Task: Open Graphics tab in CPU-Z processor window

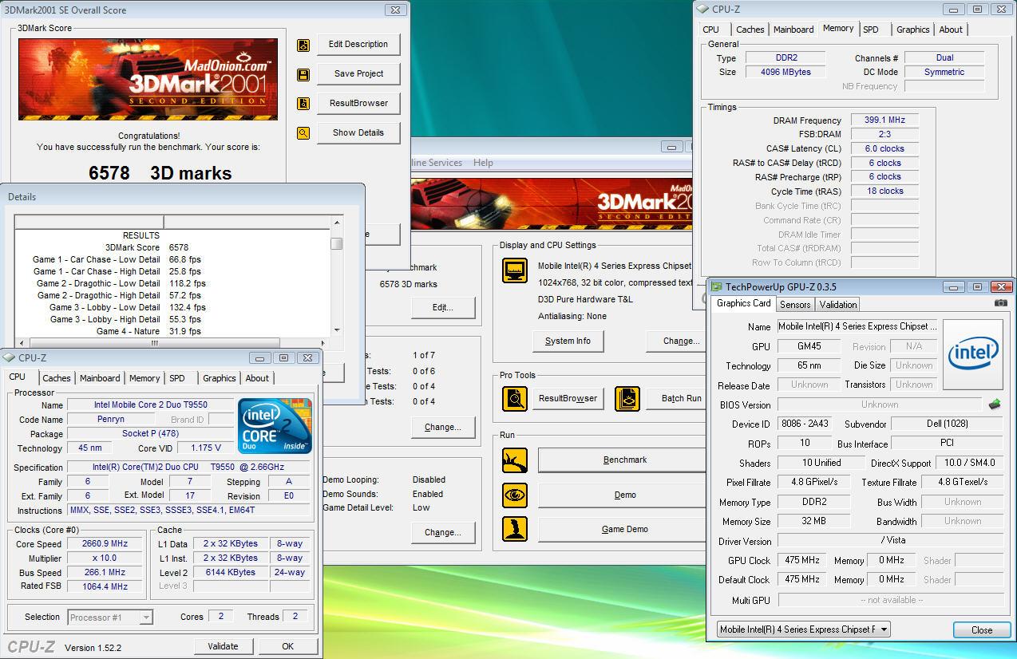Action: [x=219, y=378]
